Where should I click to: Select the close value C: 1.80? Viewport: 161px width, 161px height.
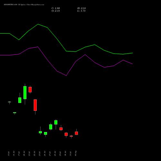click(56, 8)
